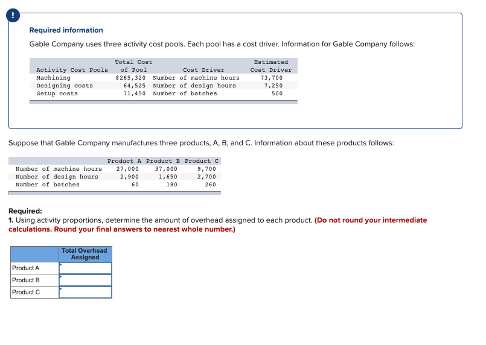Screen dimensions: 486x345
Task: Click the Product C overhead input field
Action: click(x=85, y=293)
